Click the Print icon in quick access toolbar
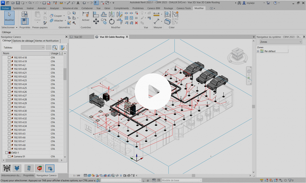 pos(44,3)
